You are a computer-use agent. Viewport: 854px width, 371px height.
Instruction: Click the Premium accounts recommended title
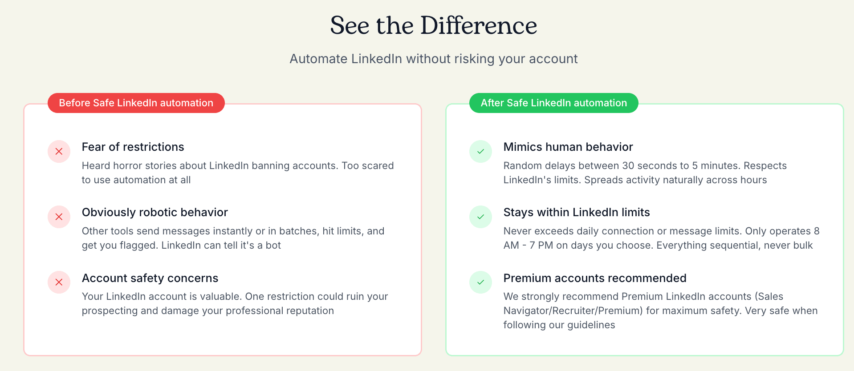point(594,278)
